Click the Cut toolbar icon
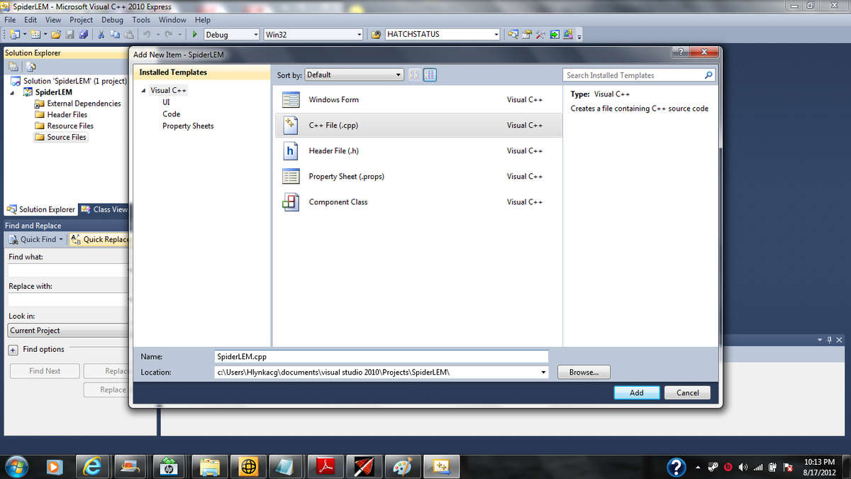The height and width of the screenshot is (479, 851). coord(102,34)
